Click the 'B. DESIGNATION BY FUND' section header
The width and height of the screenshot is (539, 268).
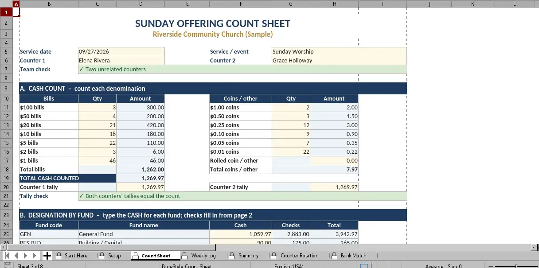pos(213,215)
